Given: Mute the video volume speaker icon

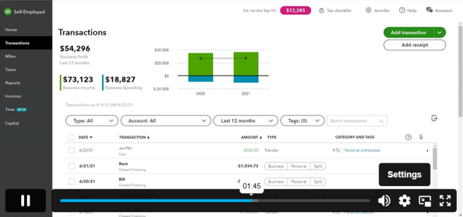Looking at the screenshot, I should click(384, 201).
